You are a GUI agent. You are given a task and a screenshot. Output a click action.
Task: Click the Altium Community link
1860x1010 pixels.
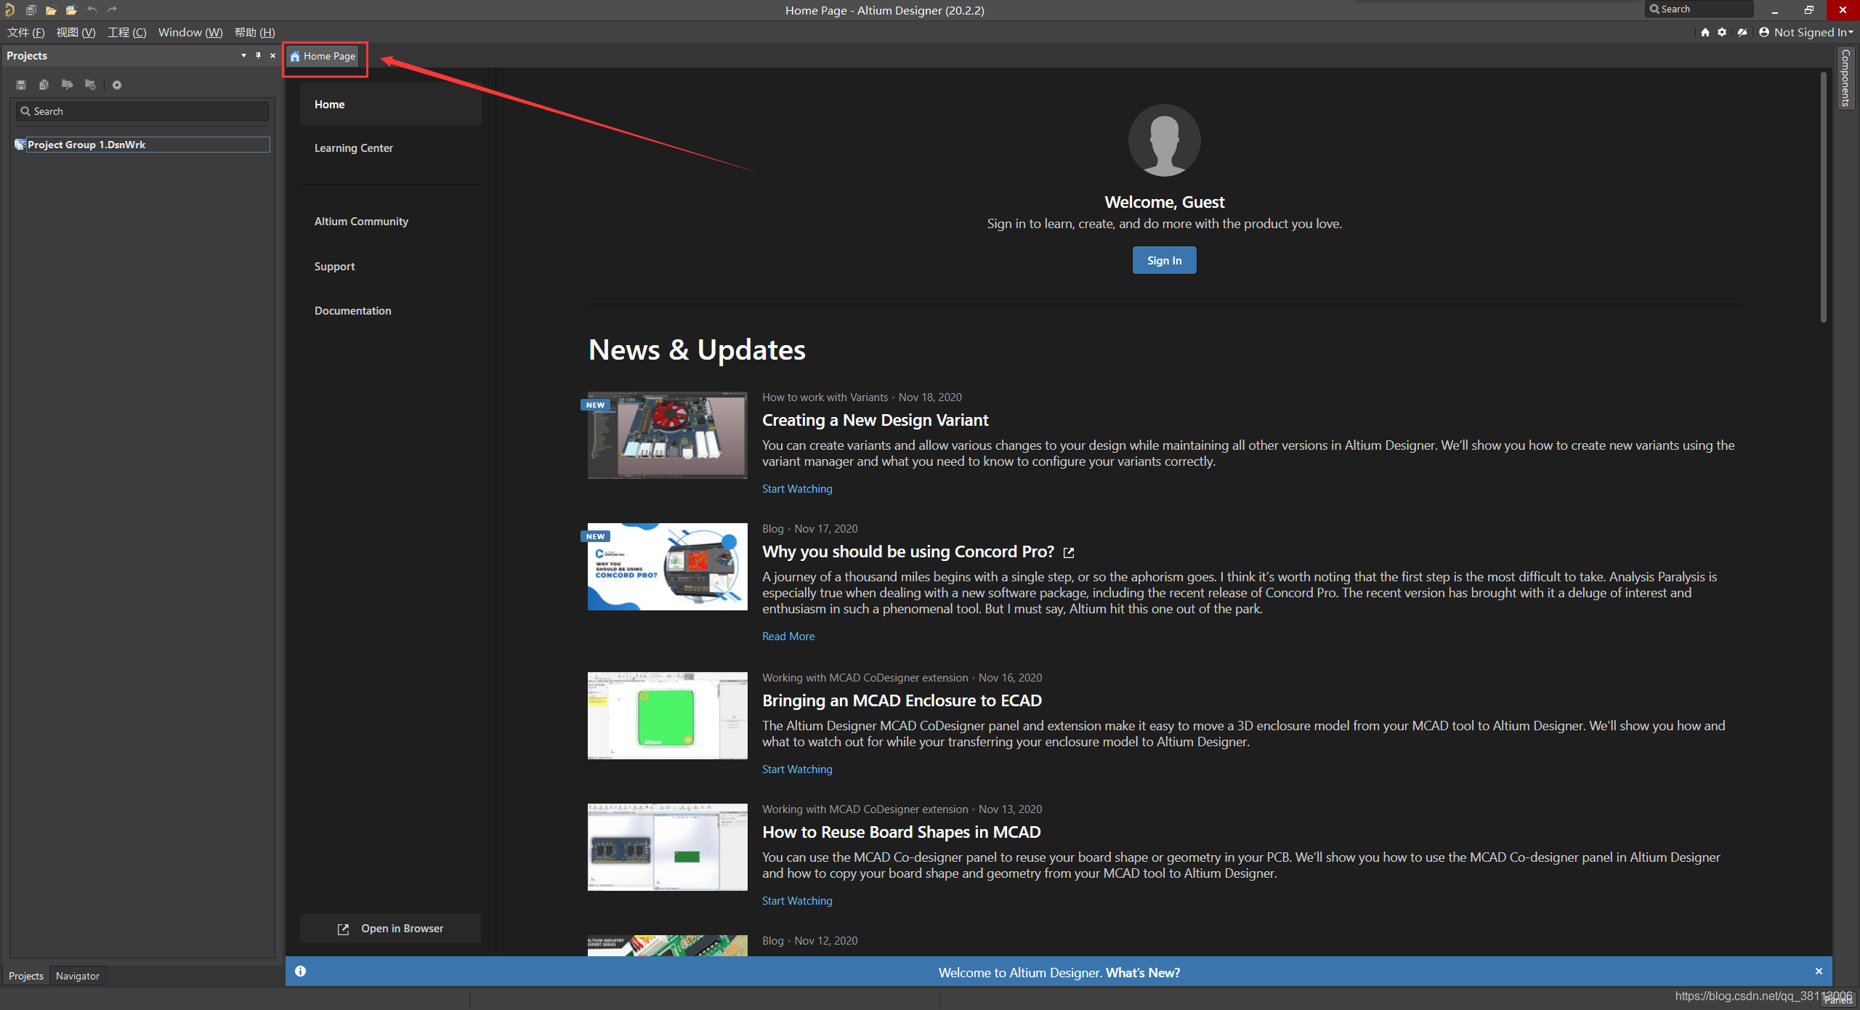(360, 220)
